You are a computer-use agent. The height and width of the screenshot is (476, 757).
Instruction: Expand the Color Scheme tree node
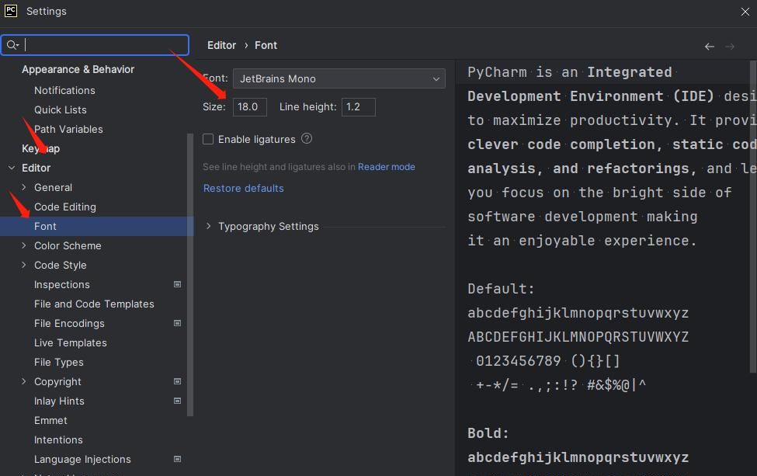(24, 246)
